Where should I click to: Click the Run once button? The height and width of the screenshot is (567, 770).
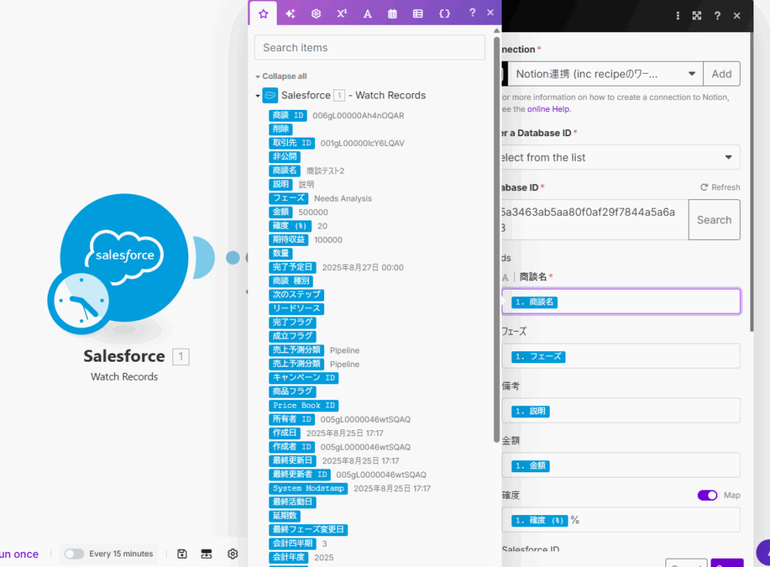click(x=19, y=554)
